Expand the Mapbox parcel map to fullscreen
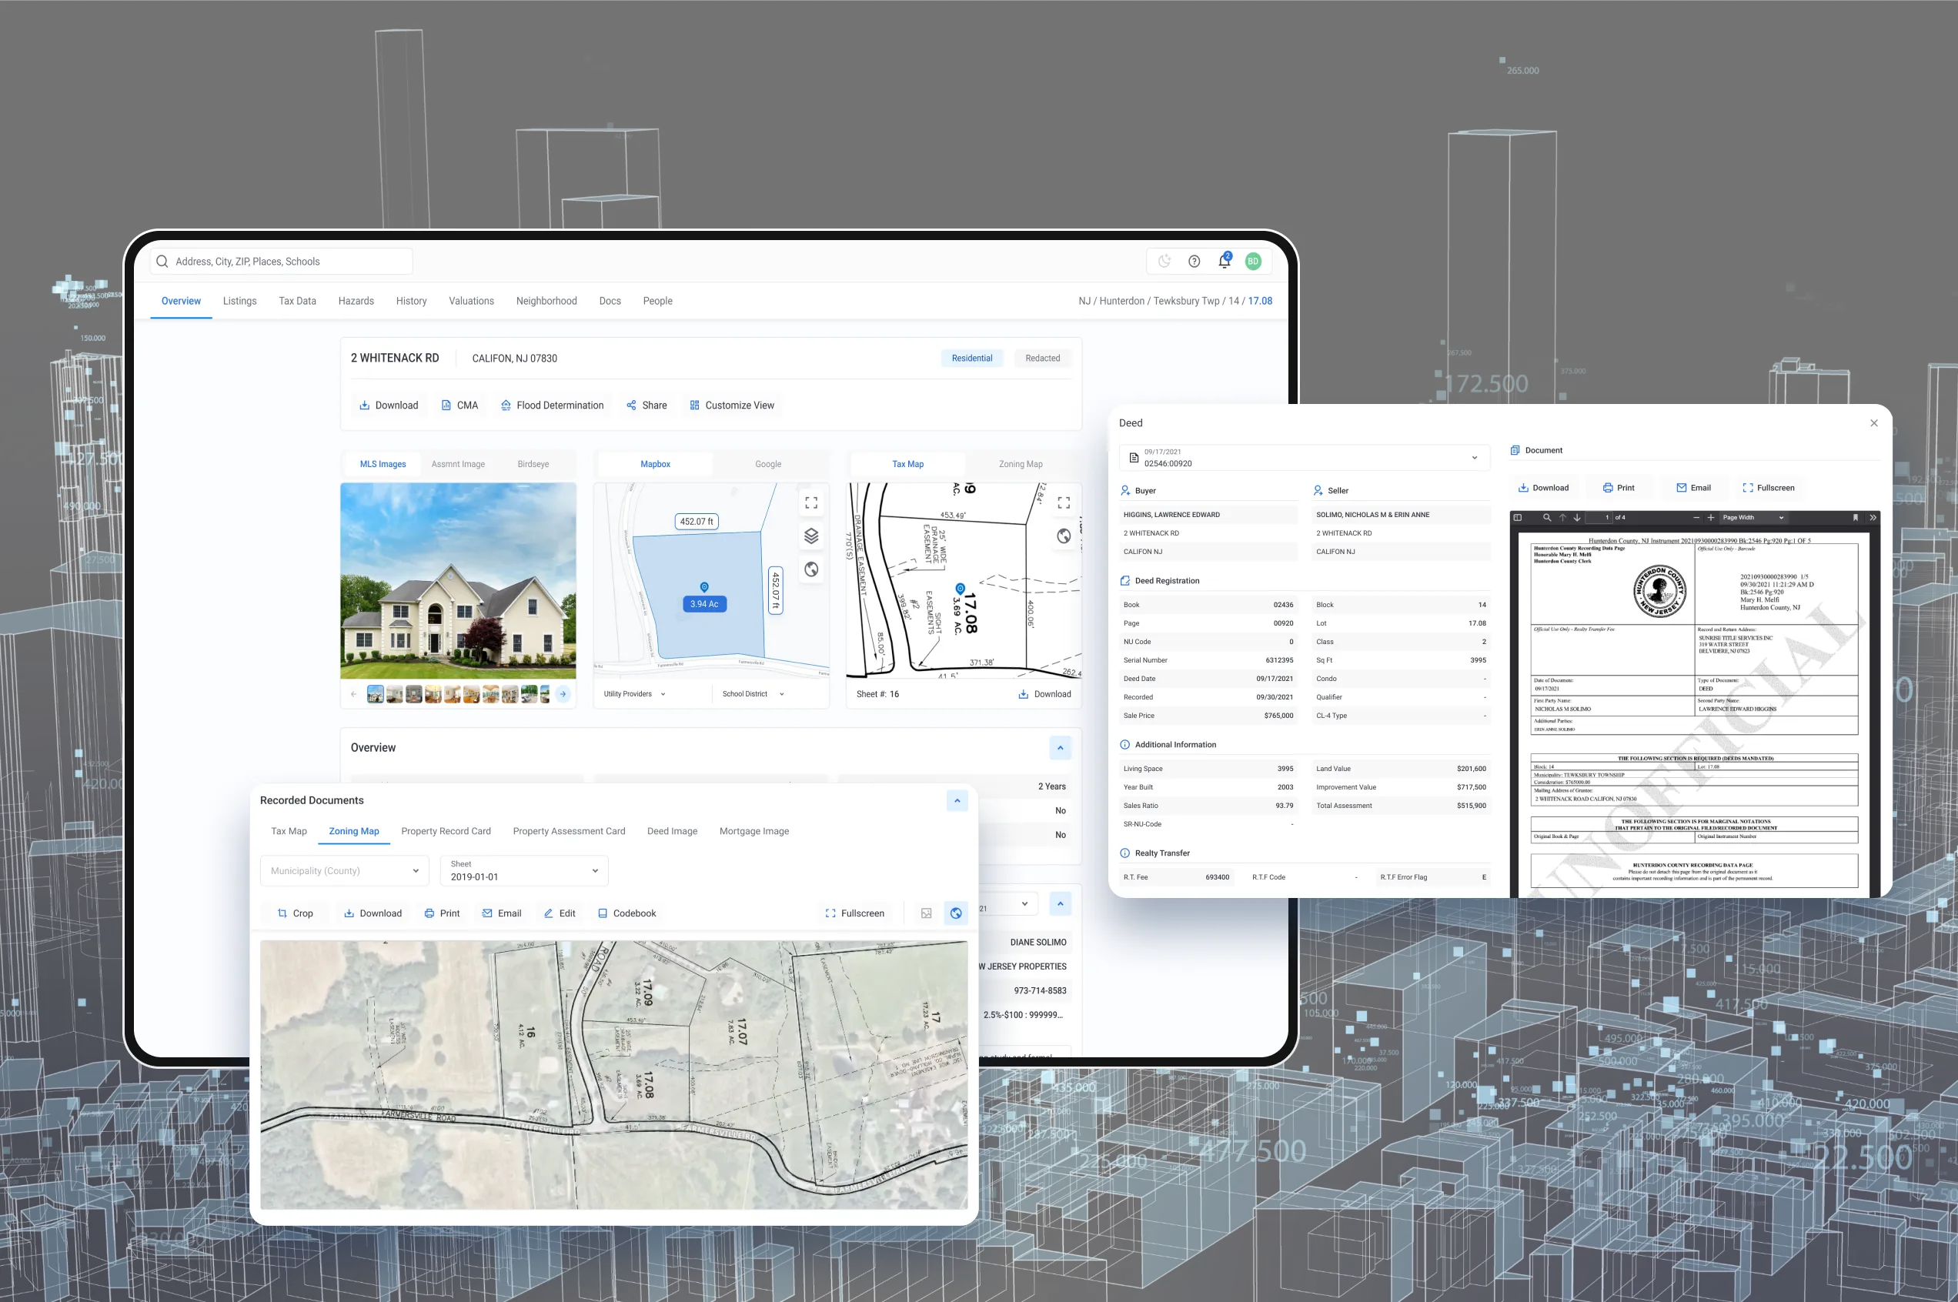The image size is (1958, 1302). click(x=811, y=502)
